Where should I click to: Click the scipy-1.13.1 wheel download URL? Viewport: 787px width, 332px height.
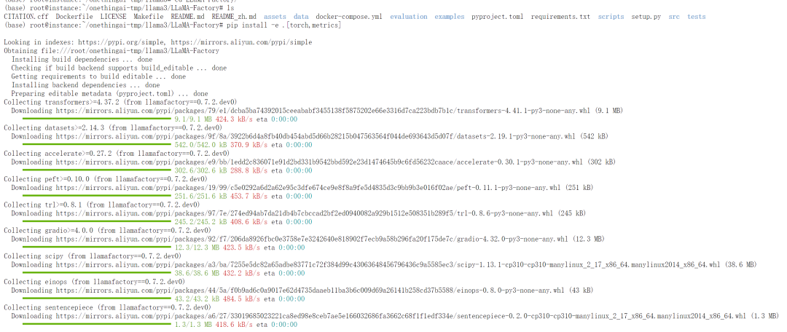click(x=389, y=264)
